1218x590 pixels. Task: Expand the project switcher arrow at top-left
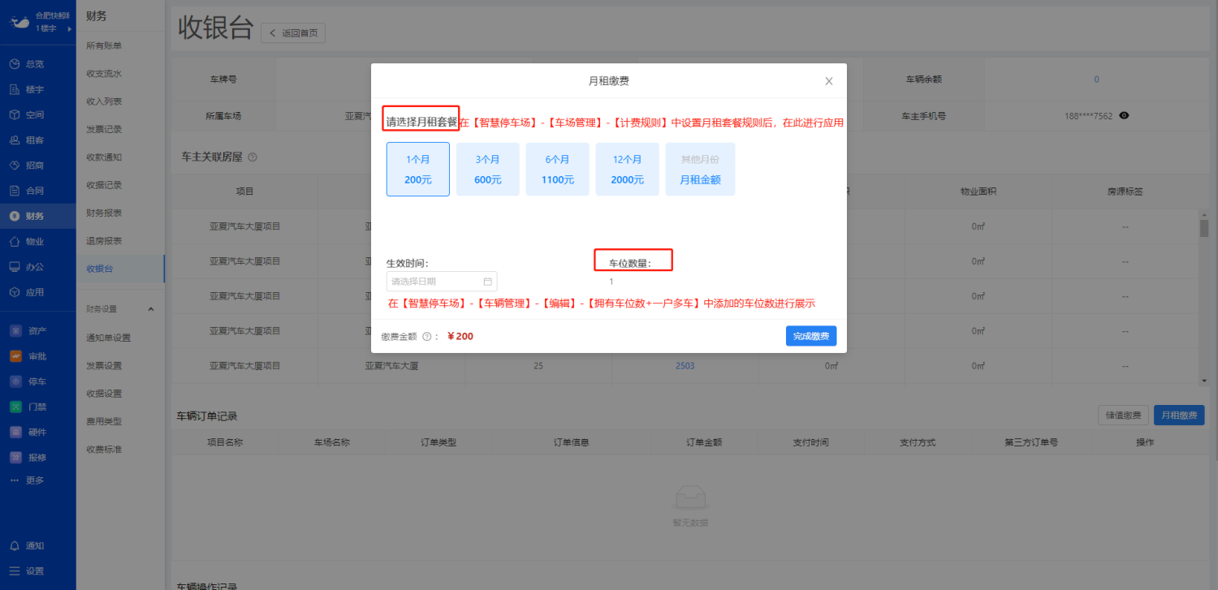click(69, 29)
